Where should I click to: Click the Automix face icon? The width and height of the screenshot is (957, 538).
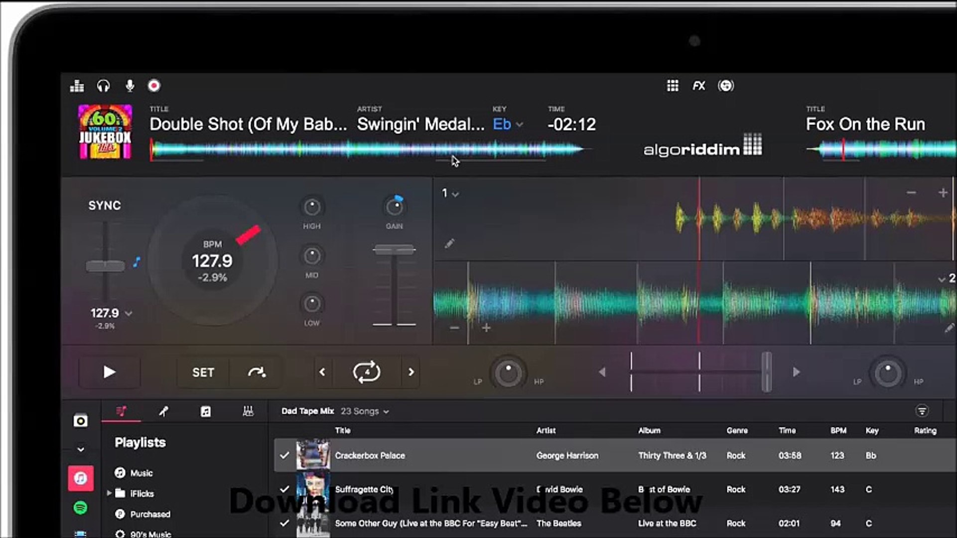726,86
